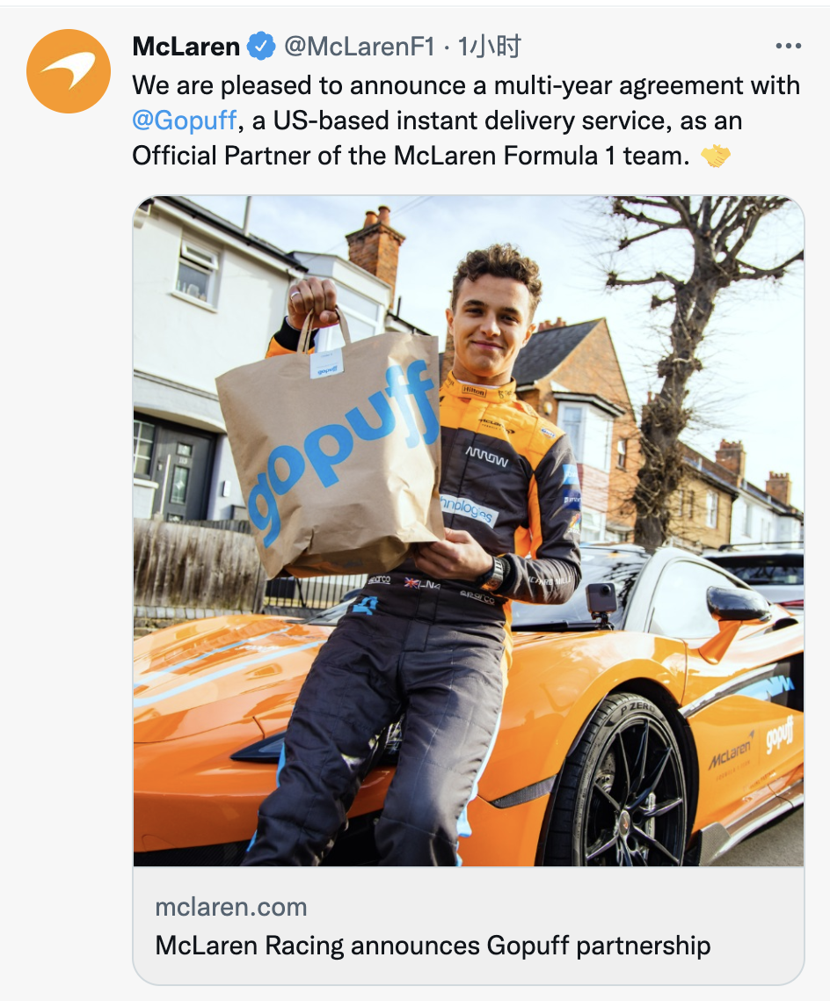Open the McLaren orange profile avatar

coord(69,71)
